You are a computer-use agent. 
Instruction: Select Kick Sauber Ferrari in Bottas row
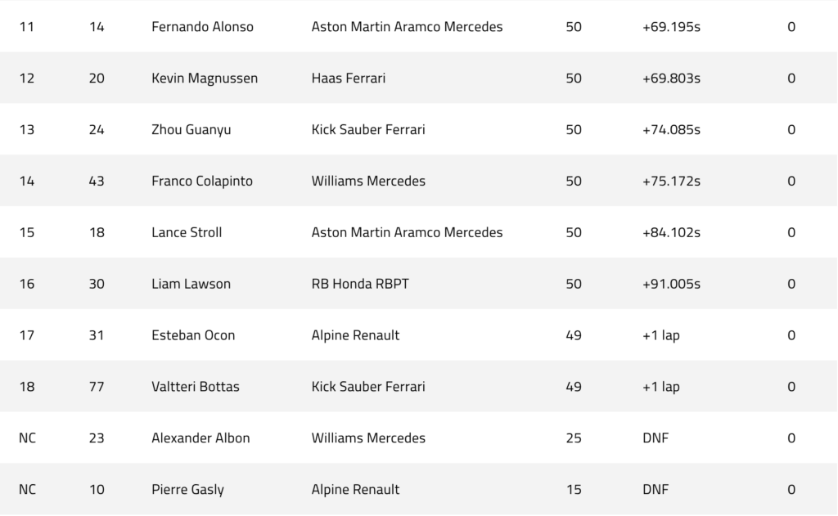click(x=368, y=386)
